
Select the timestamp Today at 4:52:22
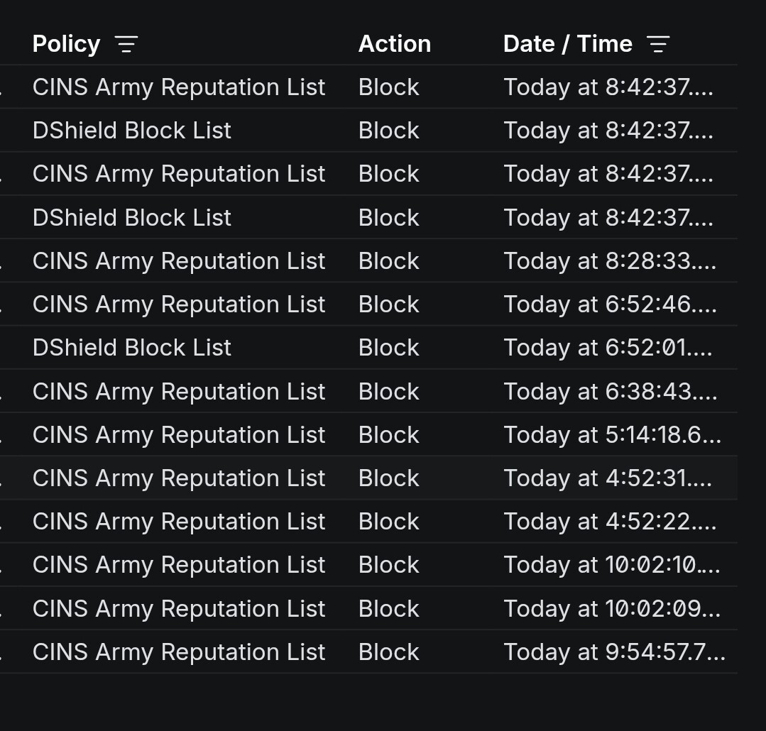pyautogui.click(x=609, y=522)
